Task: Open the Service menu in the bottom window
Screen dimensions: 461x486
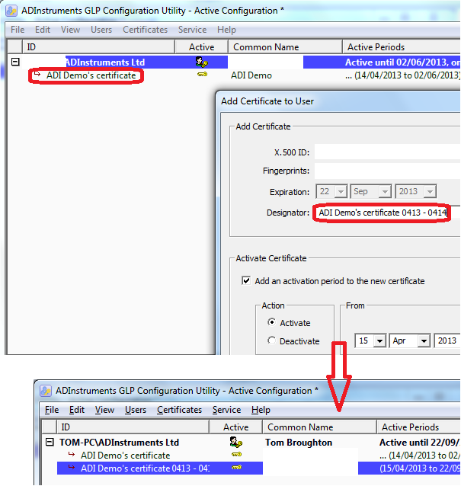Action: pyautogui.click(x=226, y=410)
